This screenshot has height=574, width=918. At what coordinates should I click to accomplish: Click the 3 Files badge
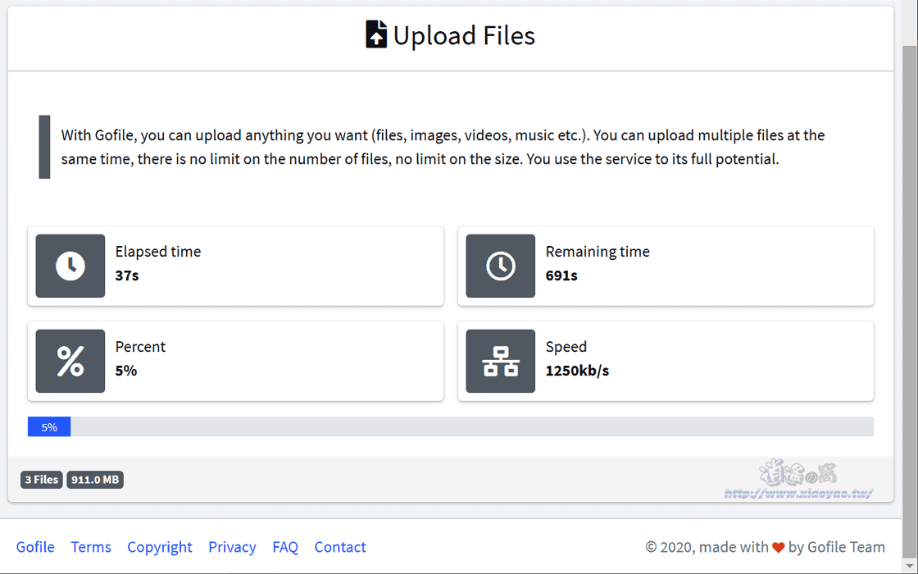[42, 480]
